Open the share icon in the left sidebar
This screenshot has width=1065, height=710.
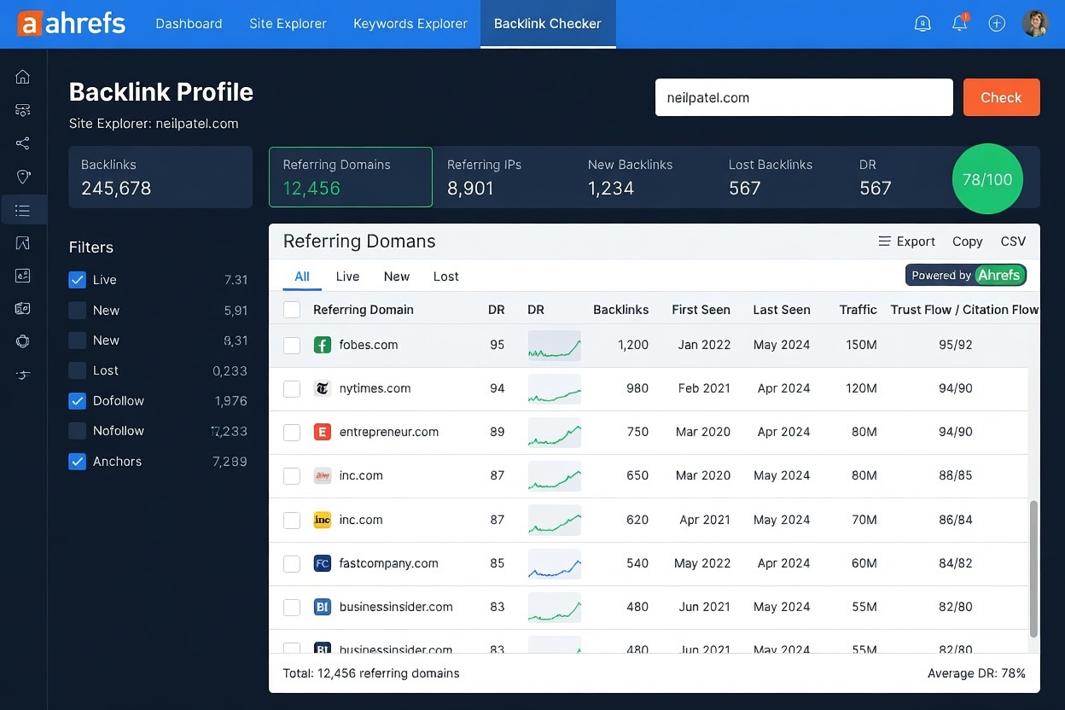click(x=22, y=143)
